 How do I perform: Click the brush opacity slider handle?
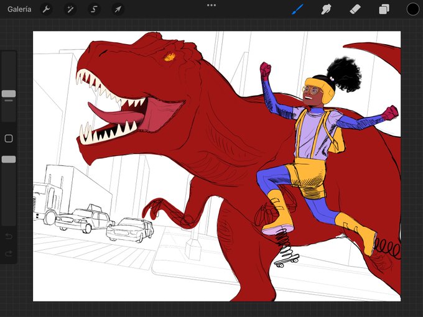coord(9,160)
